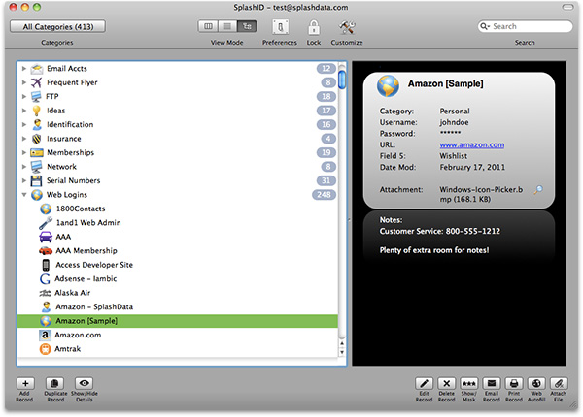Expand the Serial Numbers category
This screenshot has width=583, height=417.
click(x=23, y=180)
